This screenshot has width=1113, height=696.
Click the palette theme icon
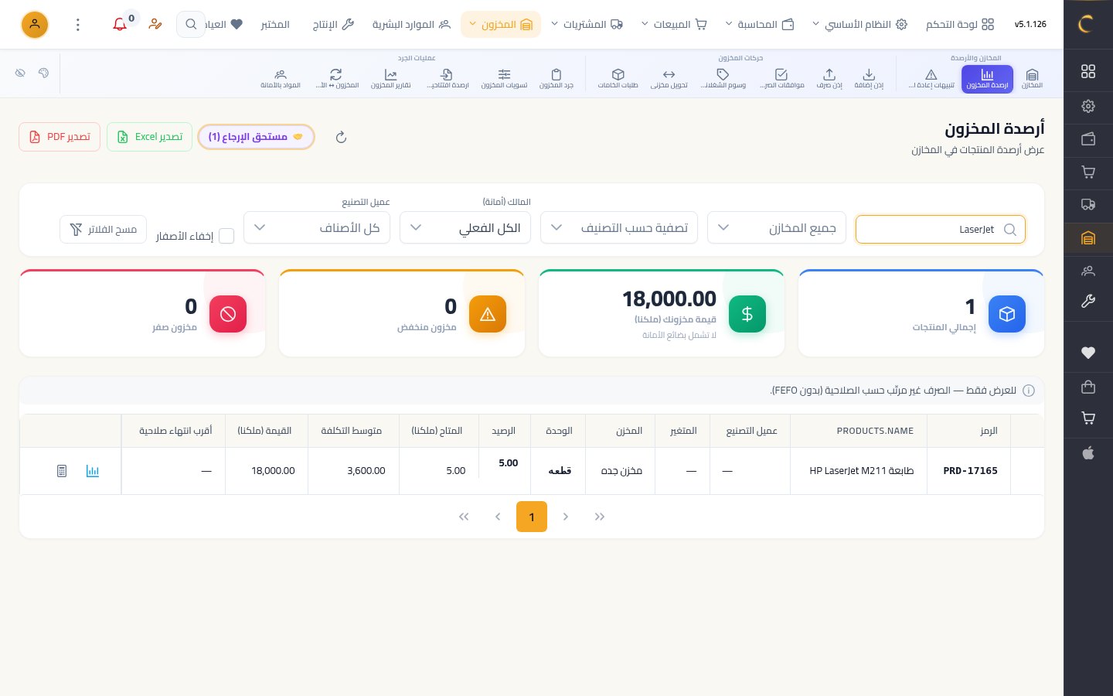click(x=43, y=73)
